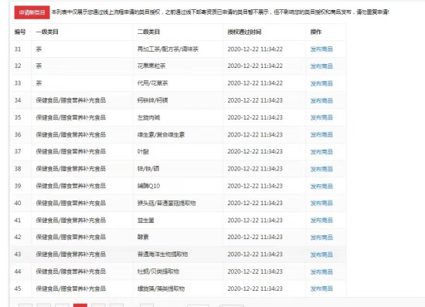This screenshot has width=425, height=307.
Task: Click the red 申请新类目 button
Action: (x=32, y=12)
